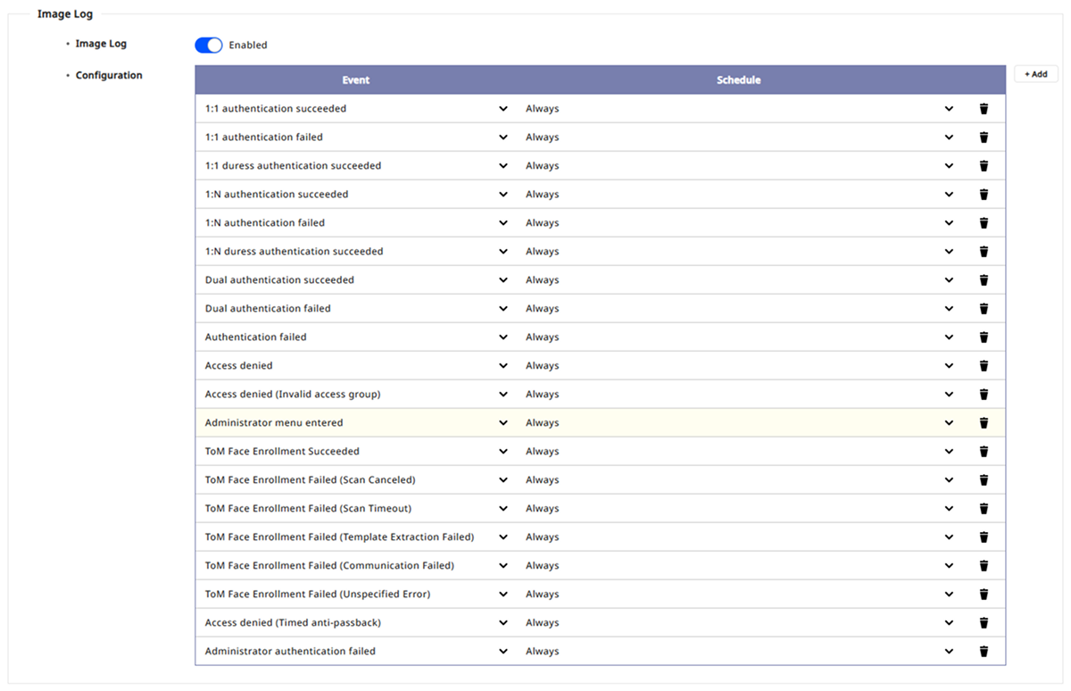
Task: Delete Access denied (Timed anti-passback) row
Action: coord(984,623)
